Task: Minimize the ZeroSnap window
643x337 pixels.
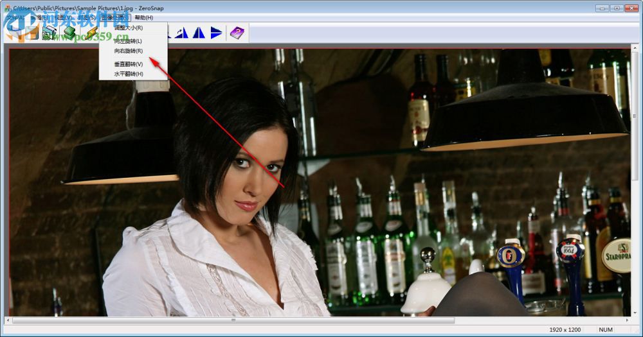Action: 602,8
